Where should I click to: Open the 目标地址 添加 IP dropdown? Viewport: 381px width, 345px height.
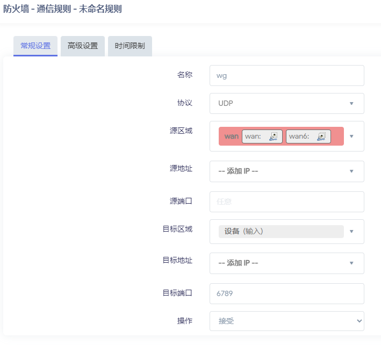pos(287,263)
